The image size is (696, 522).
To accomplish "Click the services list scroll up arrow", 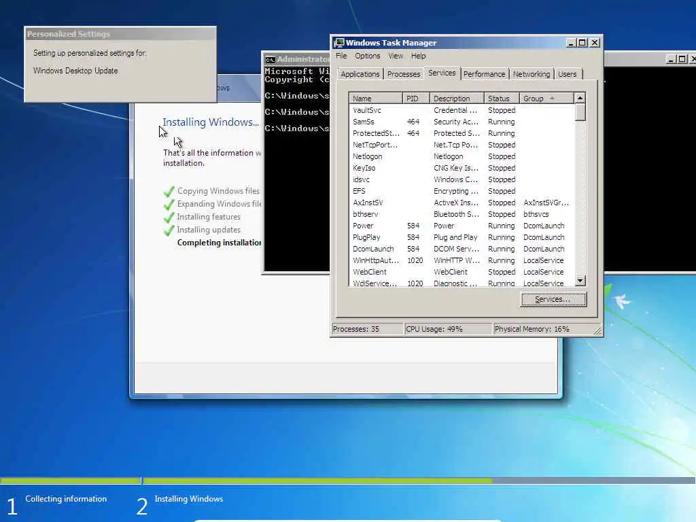I will tap(580, 98).
